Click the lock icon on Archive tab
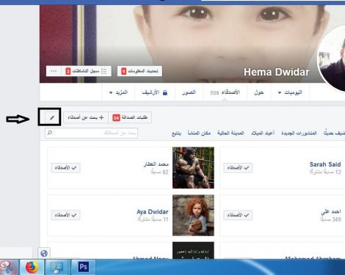This screenshot has height=275, width=345. 165,92
